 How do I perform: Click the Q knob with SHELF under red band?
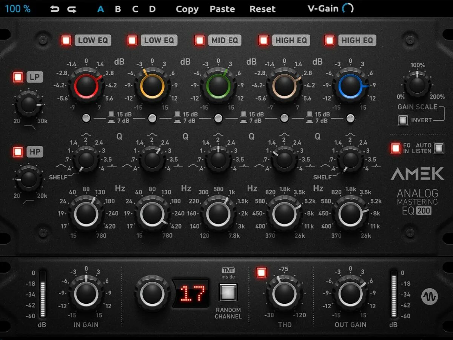(86, 159)
